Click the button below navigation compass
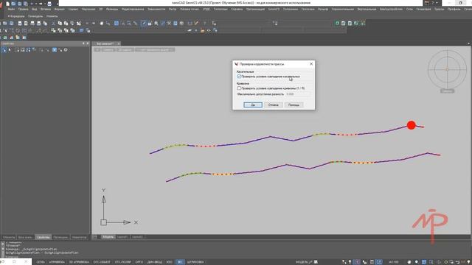 point(447,91)
